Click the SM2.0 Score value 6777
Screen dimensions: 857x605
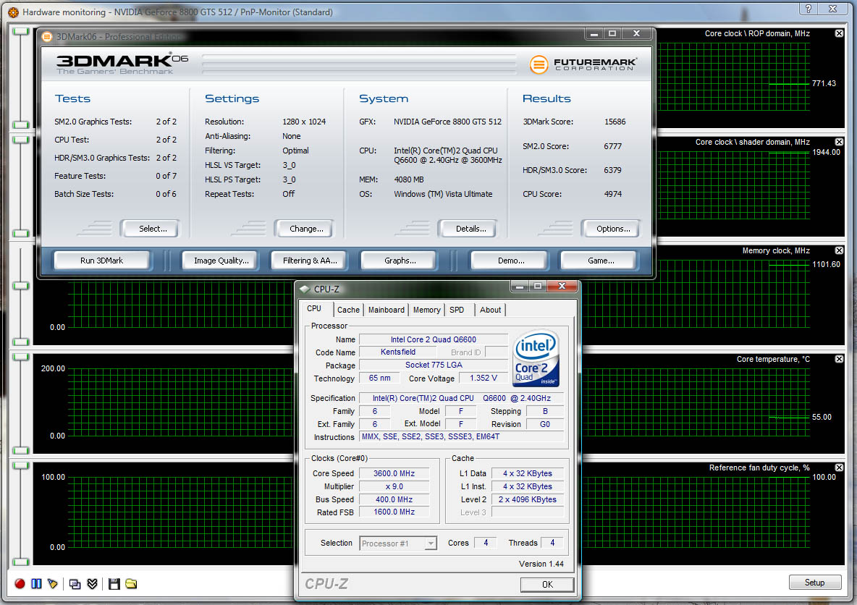(x=612, y=146)
